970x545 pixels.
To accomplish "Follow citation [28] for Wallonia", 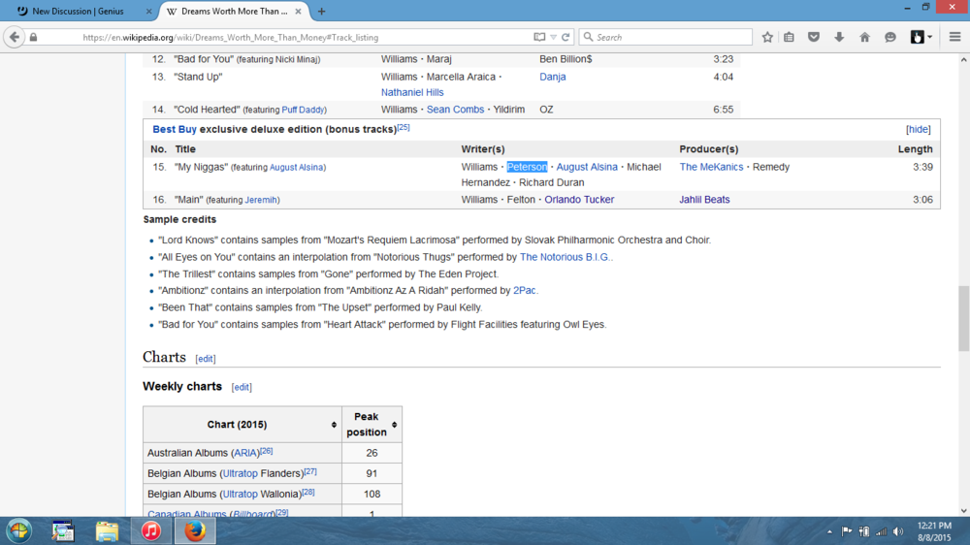I will click(x=308, y=493).
